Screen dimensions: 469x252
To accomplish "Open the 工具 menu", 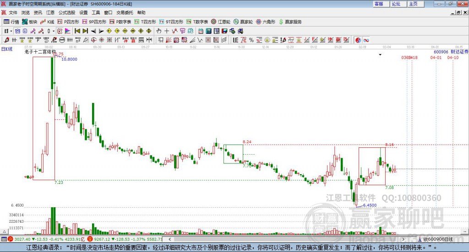I will click(96, 12).
